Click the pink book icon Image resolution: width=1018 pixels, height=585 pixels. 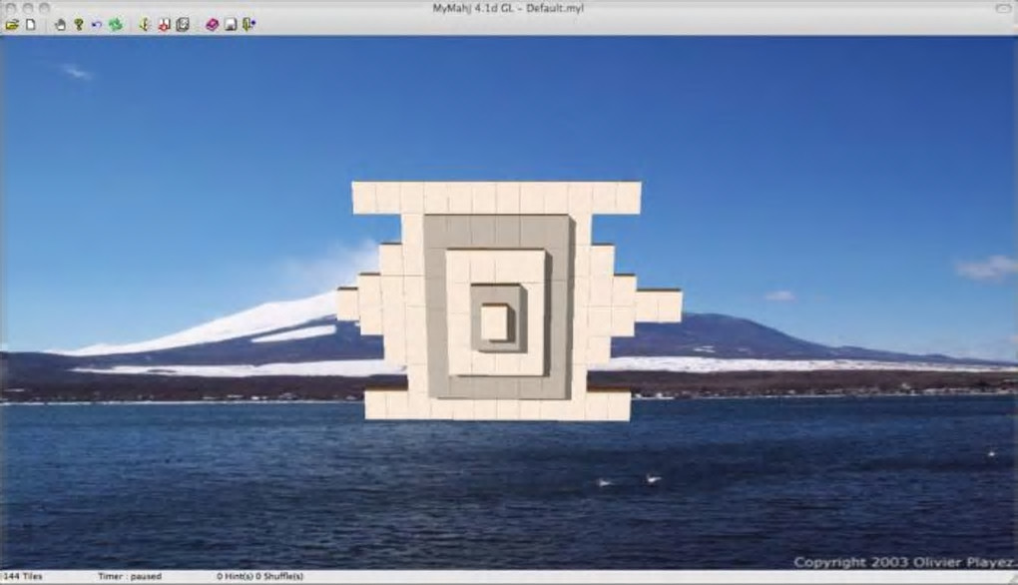click(x=213, y=25)
